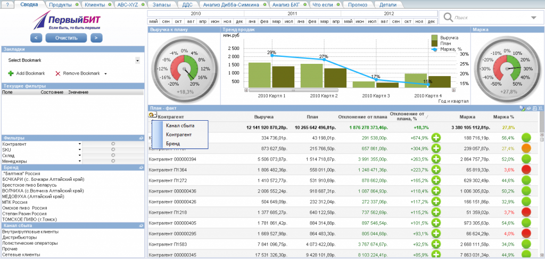Image resolution: width=545 pixels, height=259 pixels.
Task: Click red indicator light in Контрагент П1218 row
Action: tap(526, 213)
